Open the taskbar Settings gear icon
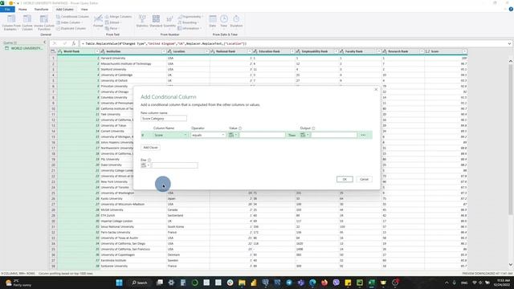 (171, 283)
